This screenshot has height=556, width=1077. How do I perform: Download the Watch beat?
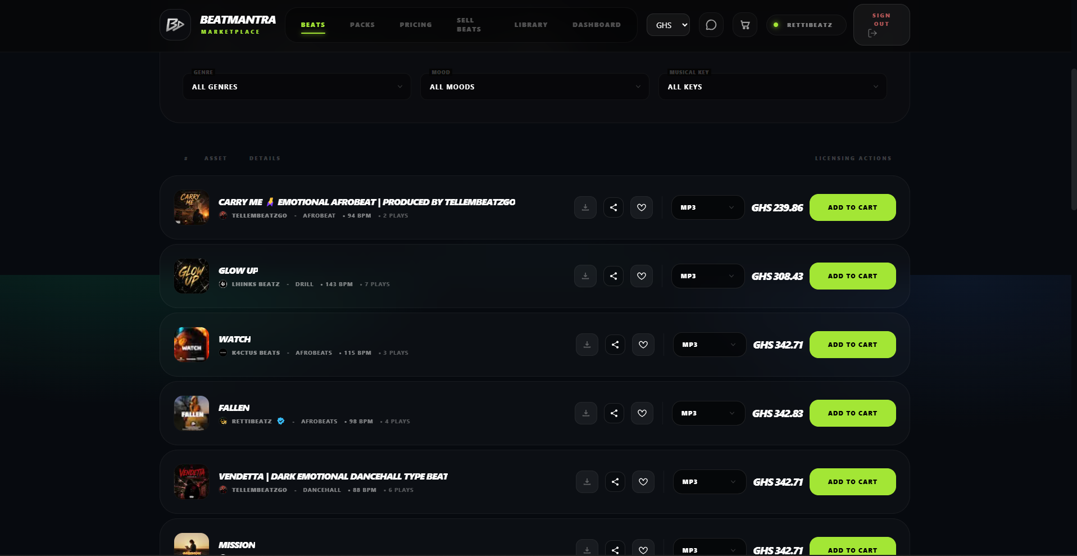click(587, 345)
